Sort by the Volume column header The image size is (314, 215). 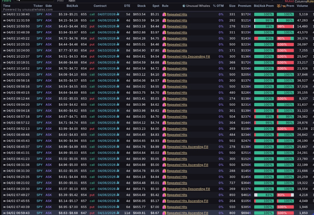(302, 6)
